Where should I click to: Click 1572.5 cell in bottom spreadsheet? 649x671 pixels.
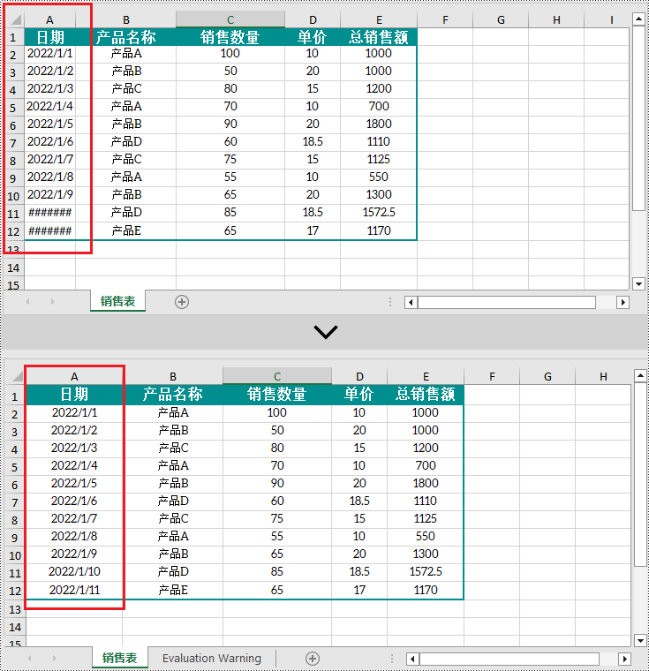425,572
